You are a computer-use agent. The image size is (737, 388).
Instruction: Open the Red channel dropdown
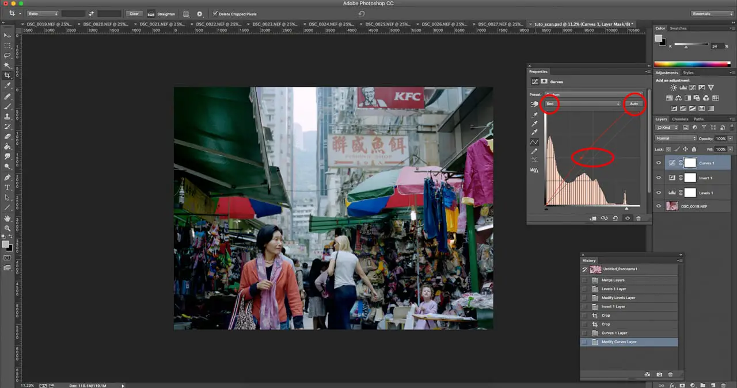pyautogui.click(x=583, y=104)
